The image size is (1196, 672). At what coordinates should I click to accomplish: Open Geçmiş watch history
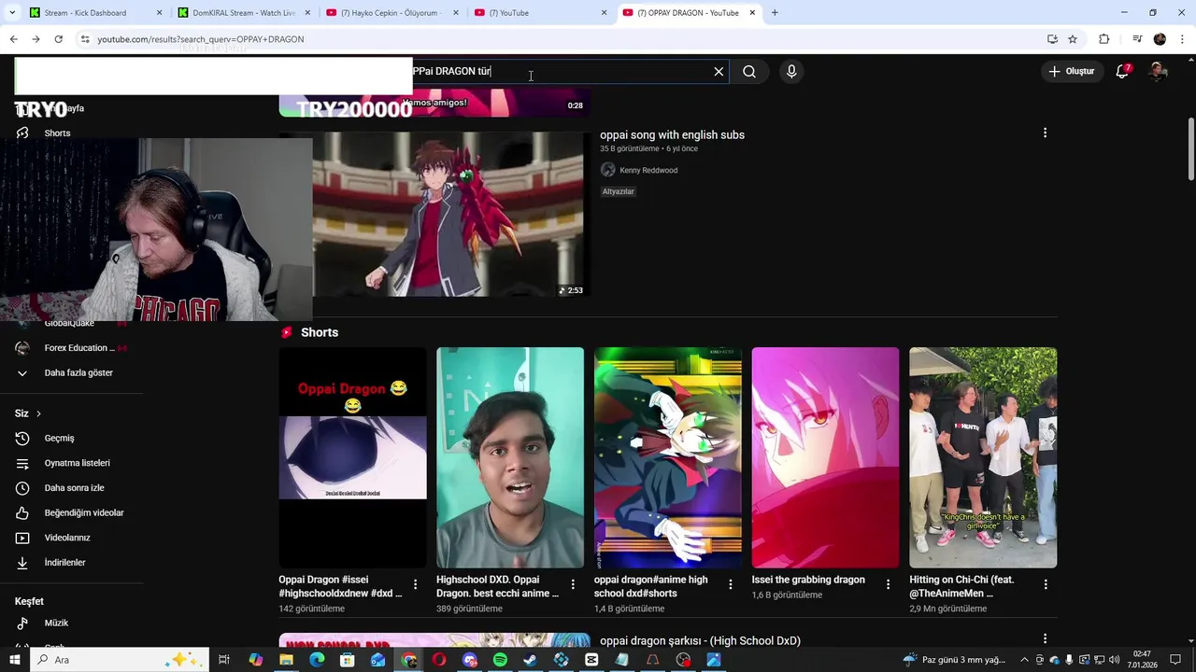tap(59, 438)
